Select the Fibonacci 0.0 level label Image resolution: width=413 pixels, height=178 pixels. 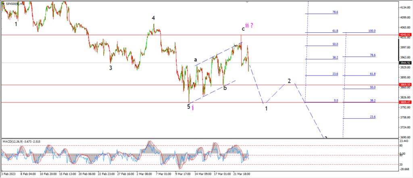pyautogui.click(x=336, y=101)
